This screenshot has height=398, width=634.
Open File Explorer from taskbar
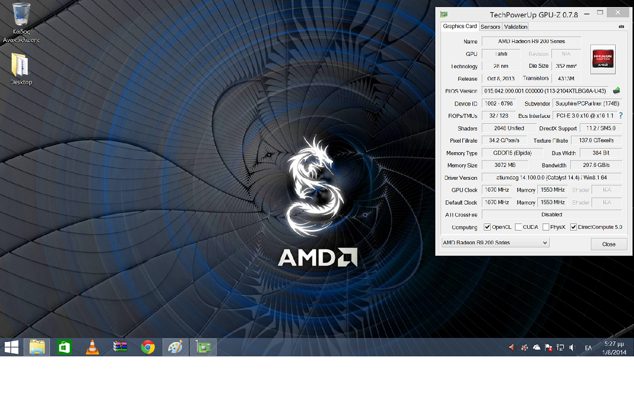click(x=37, y=347)
